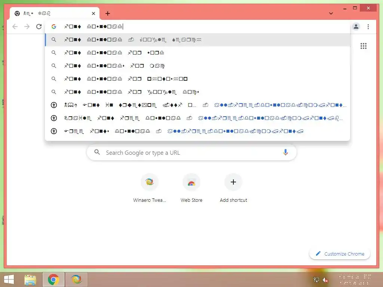
Task: Open the last download-icon URL suggestion
Action: pos(197,131)
